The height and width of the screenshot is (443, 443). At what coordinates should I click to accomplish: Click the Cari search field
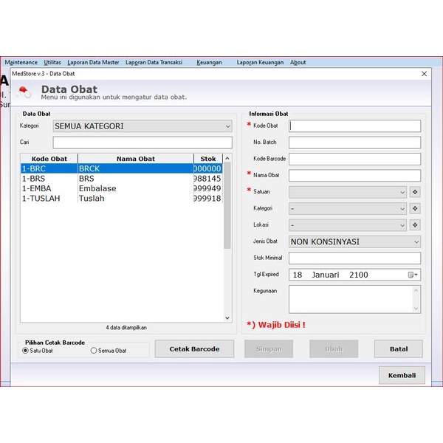click(x=142, y=142)
